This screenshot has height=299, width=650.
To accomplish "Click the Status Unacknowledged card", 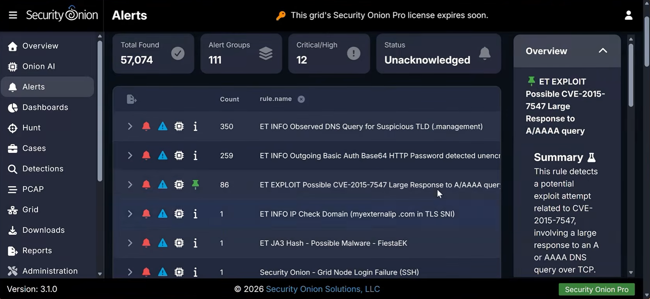I will pyautogui.click(x=438, y=53).
